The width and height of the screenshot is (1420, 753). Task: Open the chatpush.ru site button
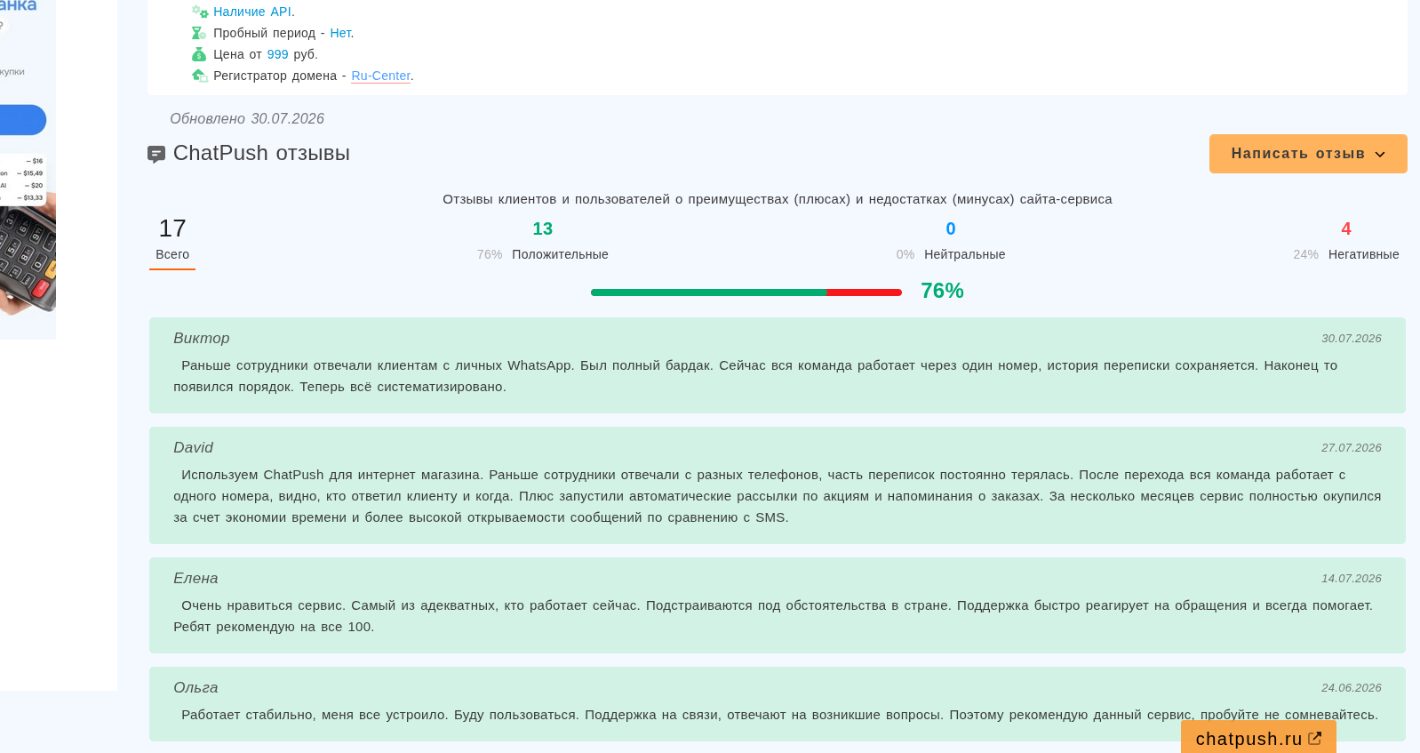[x=1258, y=738]
